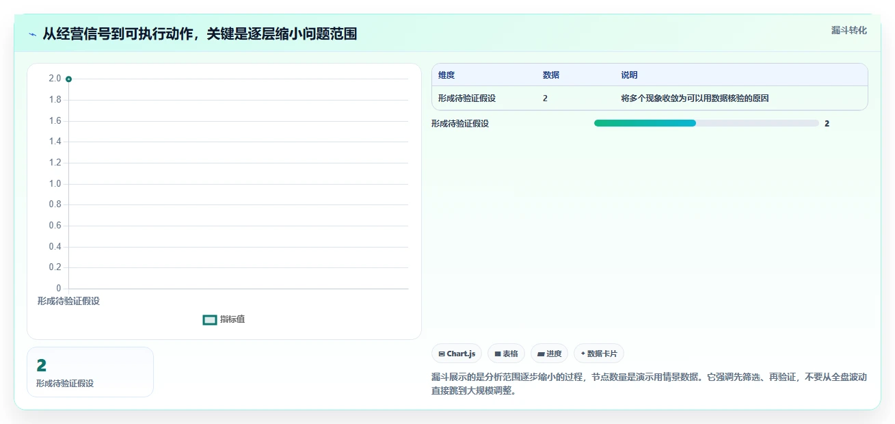The height and width of the screenshot is (424, 895).
Task: Click the 进度 tag chip
Action: tap(549, 354)
